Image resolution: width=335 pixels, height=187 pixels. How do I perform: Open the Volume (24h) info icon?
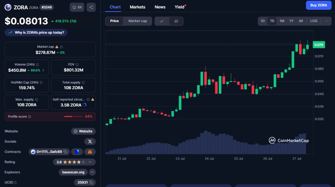point(37,64)
